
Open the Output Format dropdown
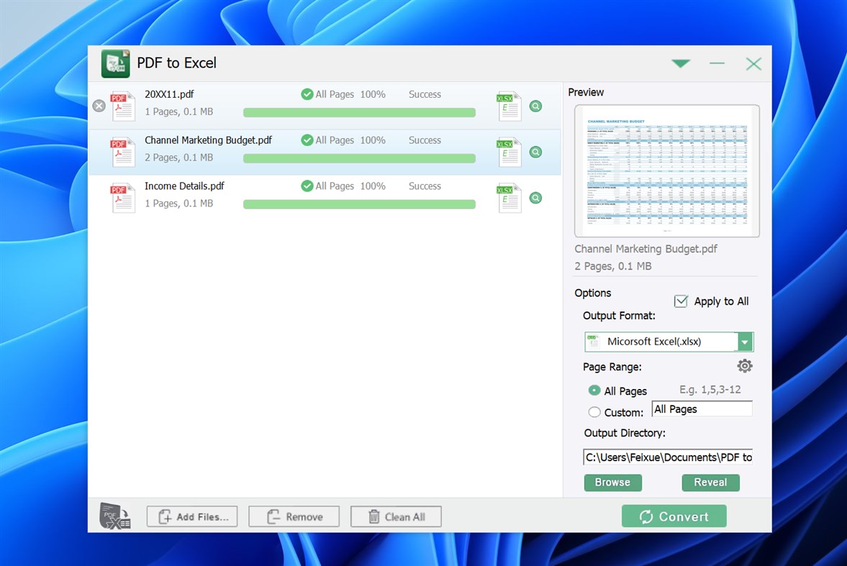pos(745,342)
